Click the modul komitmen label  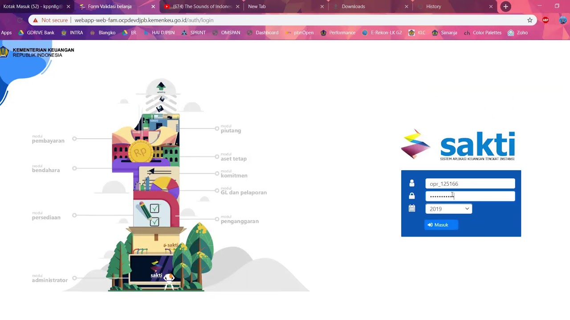pyautogui.click(x=234, y=174)
